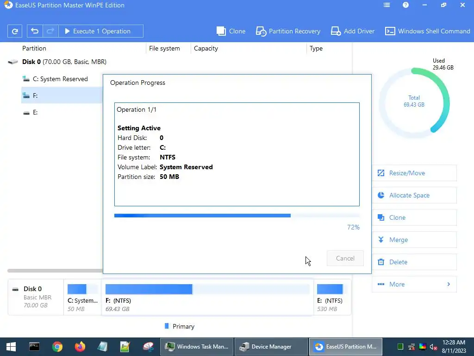Expand the More options arrow
The height and width of the screenshot is (356, 474).
449,284
